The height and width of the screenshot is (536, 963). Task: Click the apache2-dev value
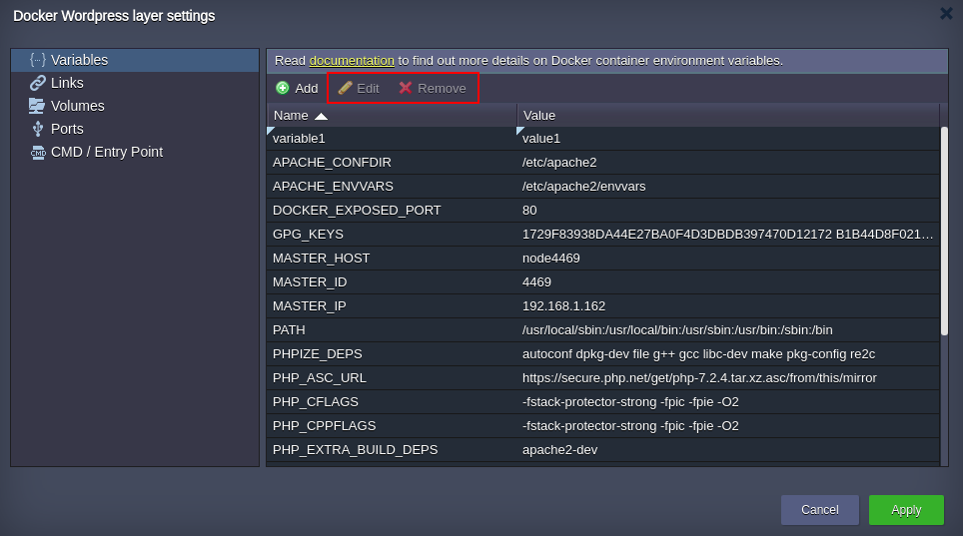pos(560,450)
